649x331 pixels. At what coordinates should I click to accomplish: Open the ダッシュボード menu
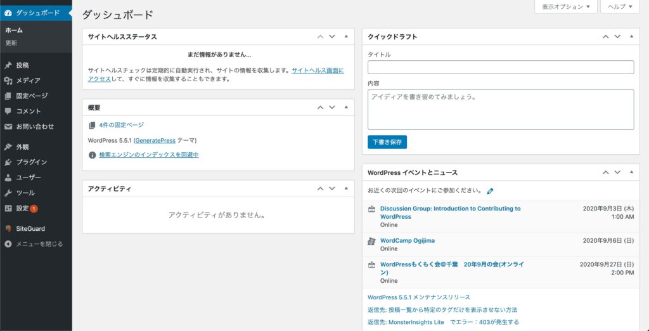[36, 13]
